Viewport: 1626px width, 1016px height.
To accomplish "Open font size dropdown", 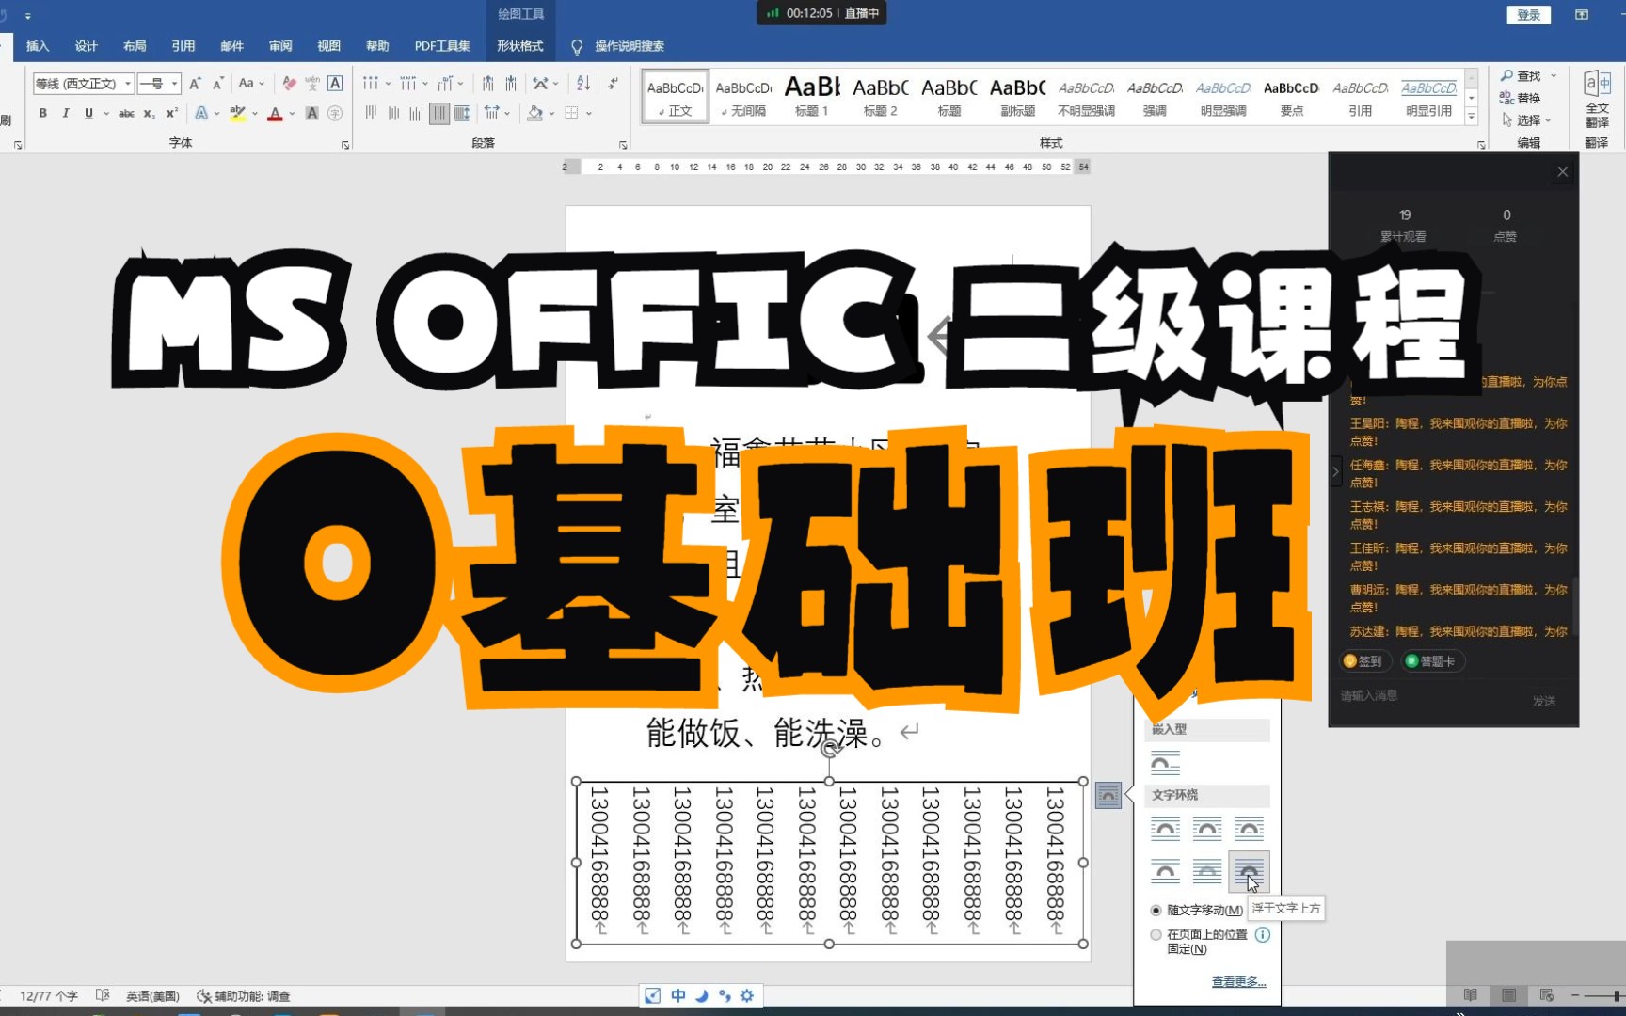I will (175, 84).
